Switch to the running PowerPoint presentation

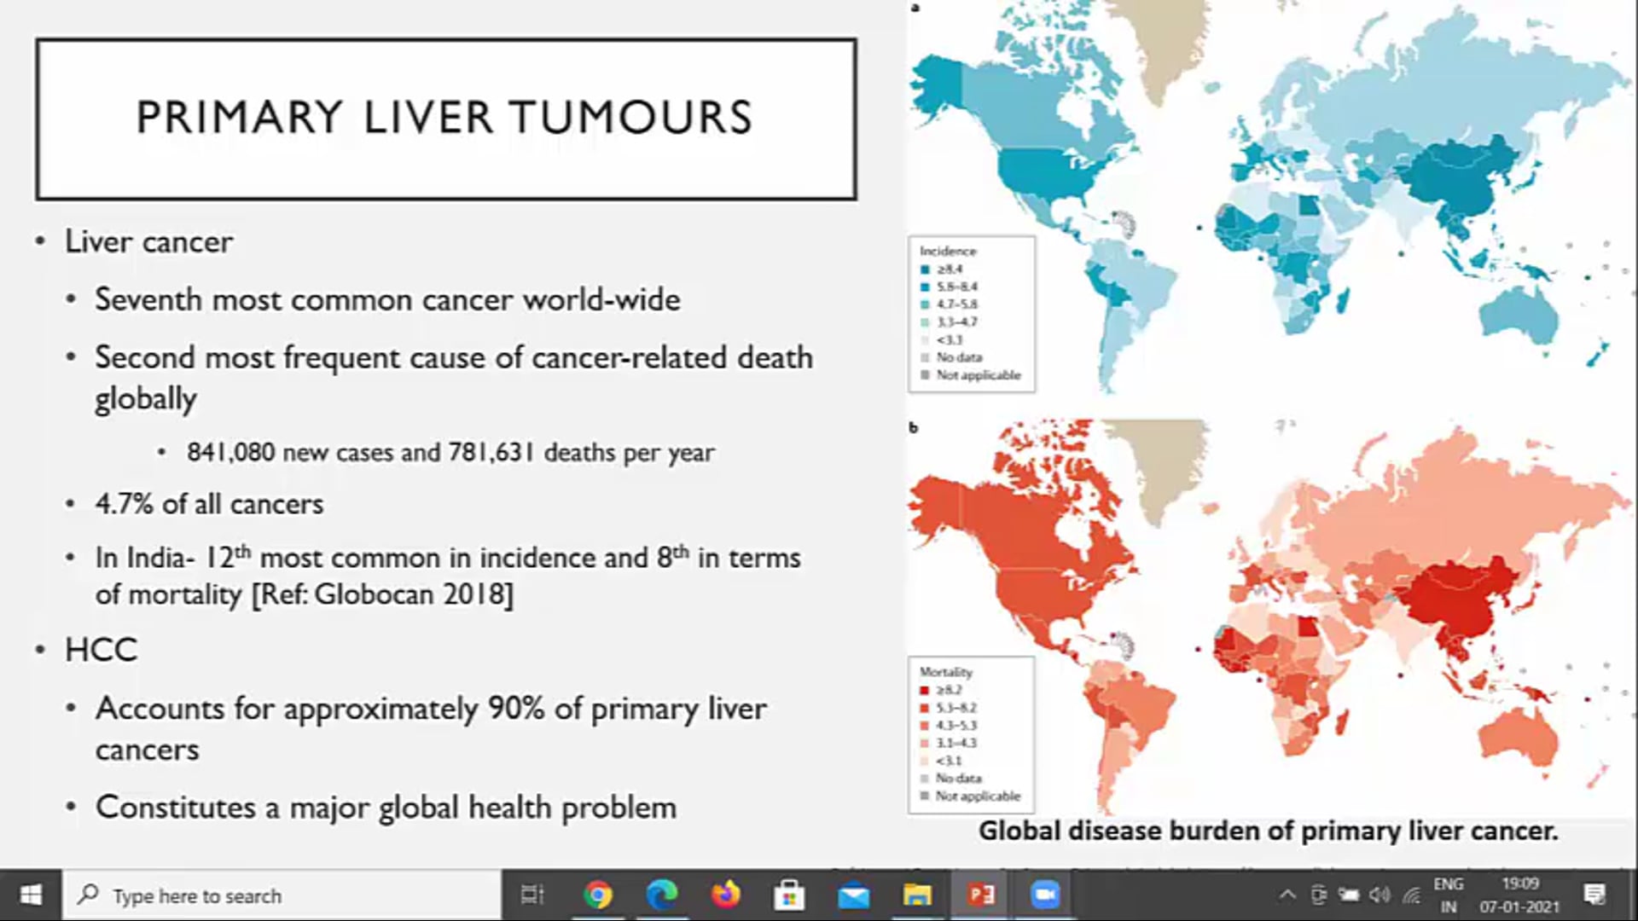983,895
